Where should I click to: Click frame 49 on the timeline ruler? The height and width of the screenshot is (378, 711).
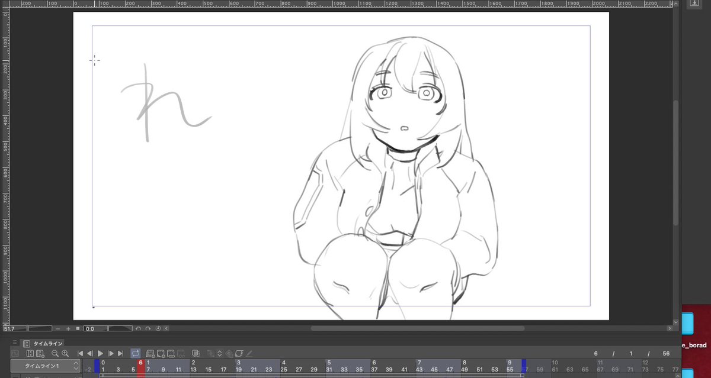(464, 370)
